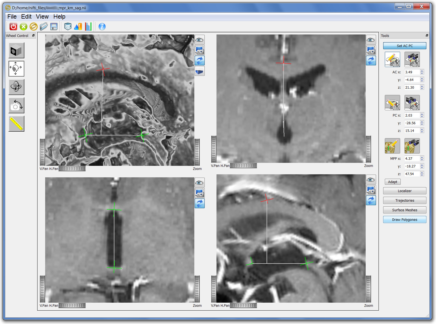Click the save floppy disk icon
The width and height of the screenshot is (436, 324).
point(54,27)
